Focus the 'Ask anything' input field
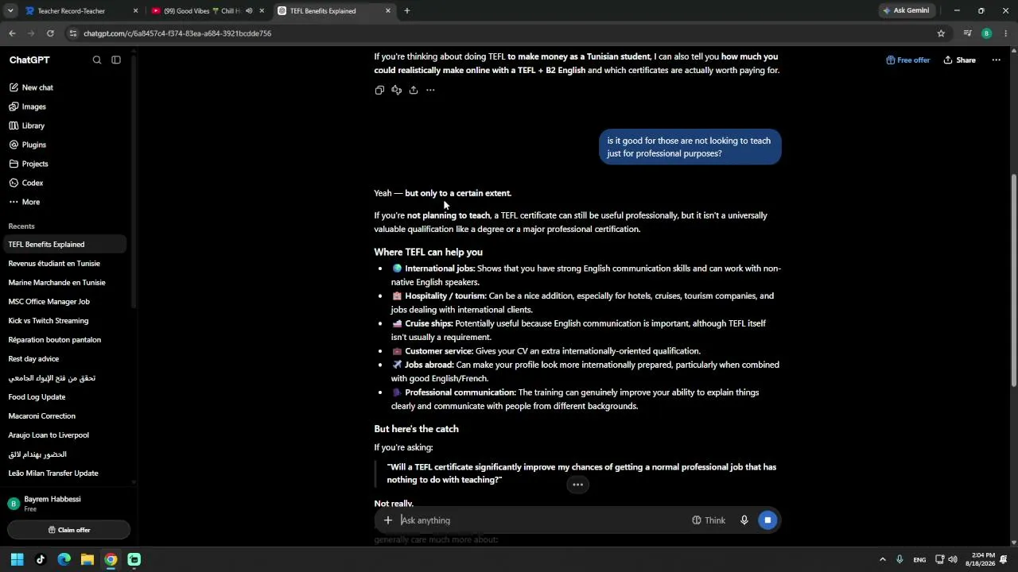1018x572 pixels. click(541, 520)
